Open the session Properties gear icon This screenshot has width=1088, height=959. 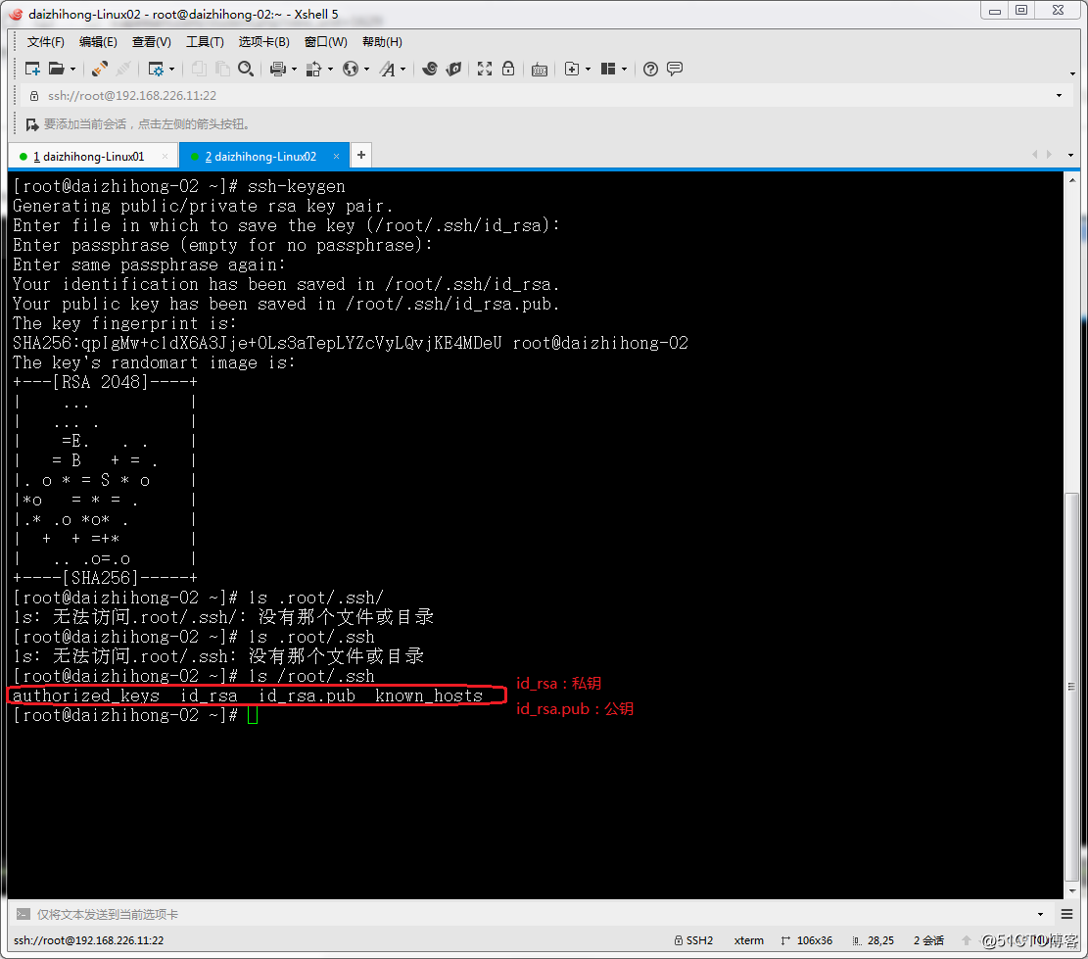coord(156,69)
